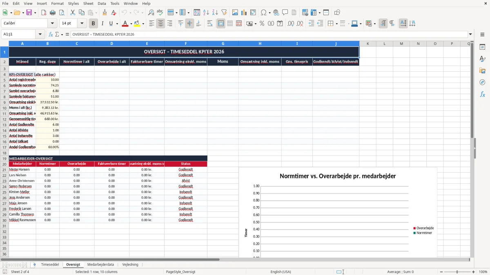Viewport: 490px width, 275px height.
Task: Open the Function Wizard
Action: tap(51, 34)
